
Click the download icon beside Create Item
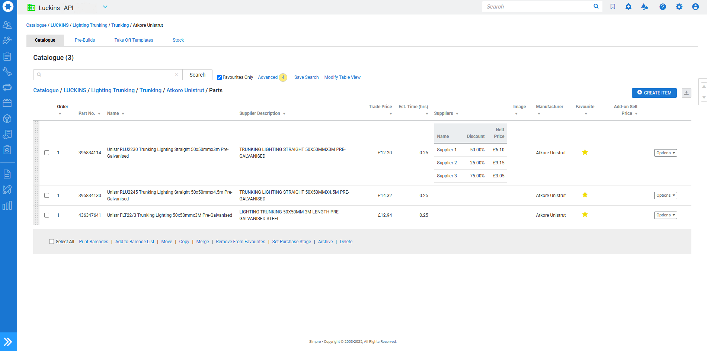(686, 93)
